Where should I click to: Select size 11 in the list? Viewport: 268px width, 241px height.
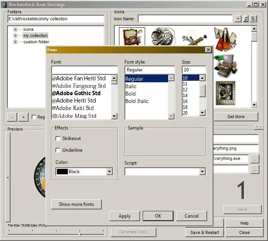185,84
